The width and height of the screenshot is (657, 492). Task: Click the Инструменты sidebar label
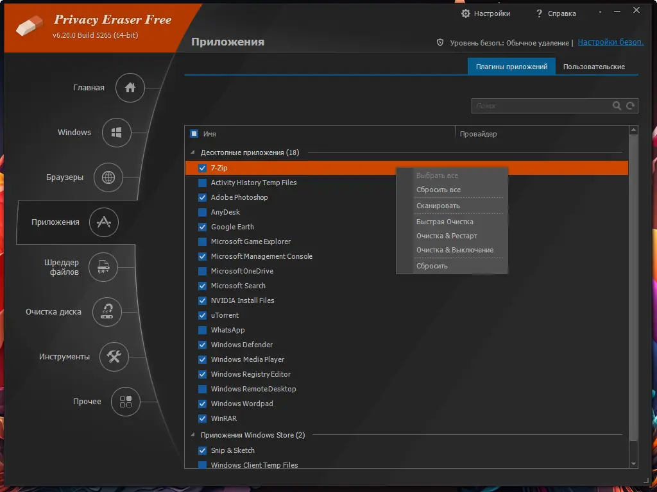(64, 356)
